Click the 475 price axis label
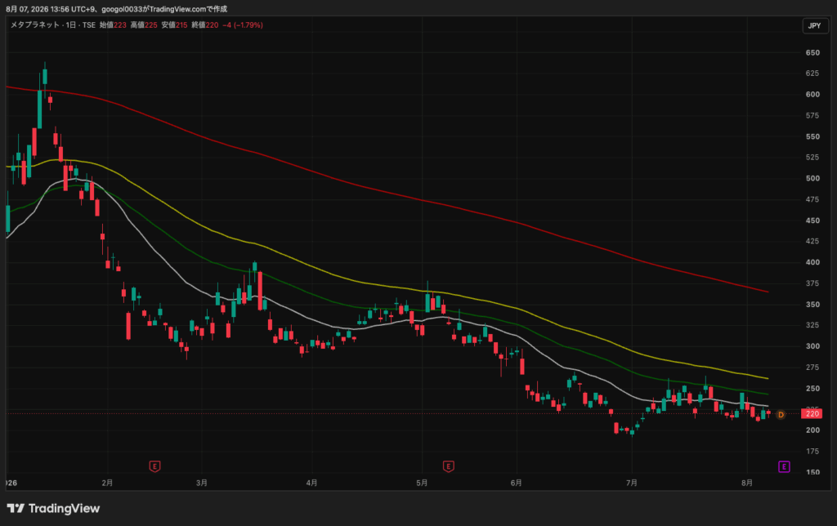 [812, 199]
